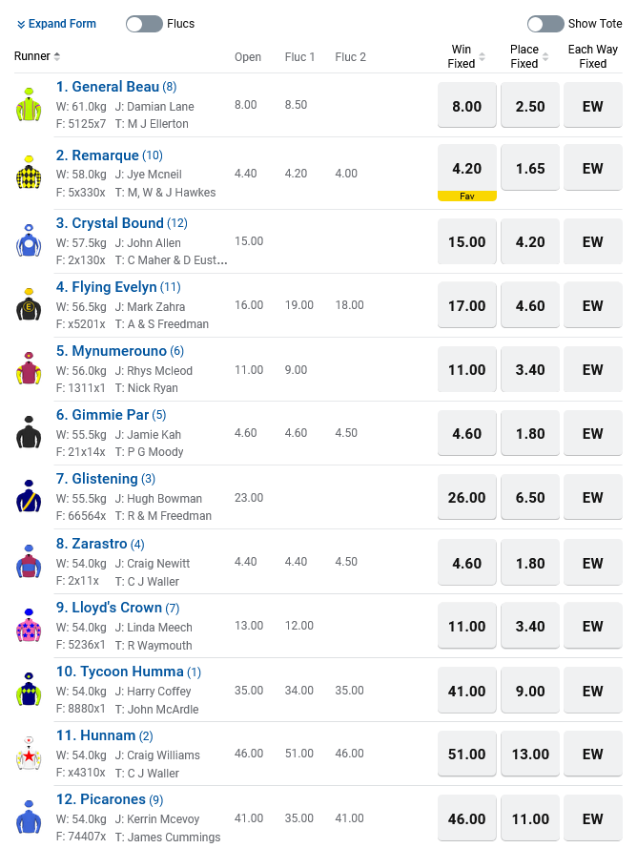Viewport: 637px width, 848px height.
Task: Click Hunnam's white silk with red star
Action: [29, 754]
